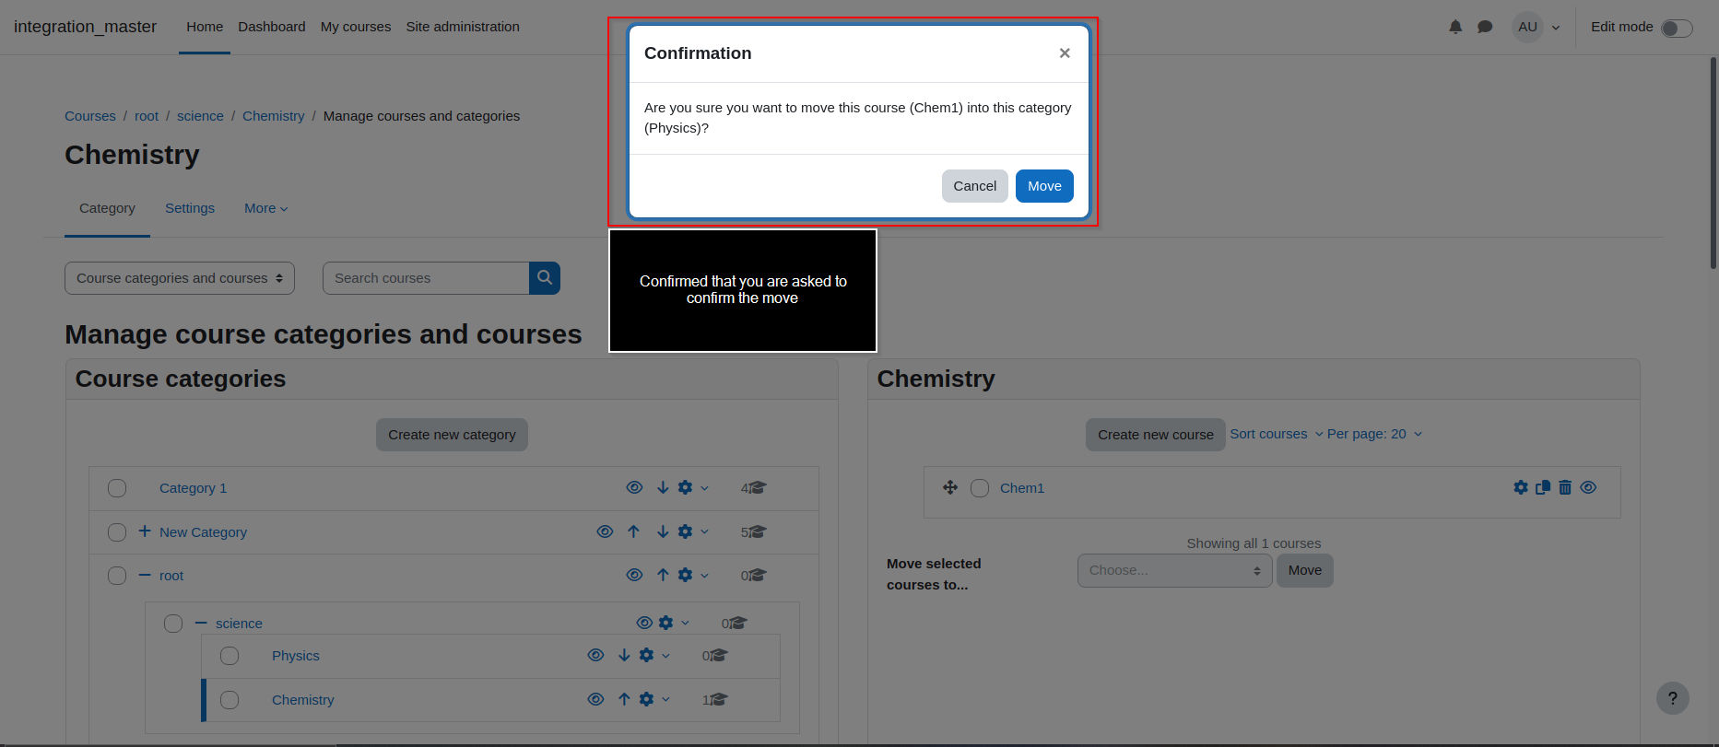Open the Courses breadcrumb link
1719x747 pixels.
(90, 116)
